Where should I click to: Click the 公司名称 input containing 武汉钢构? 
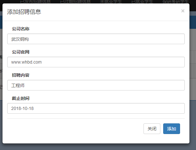96,39
